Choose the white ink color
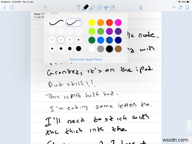192x144 pixels. click(x=92, y=49)
